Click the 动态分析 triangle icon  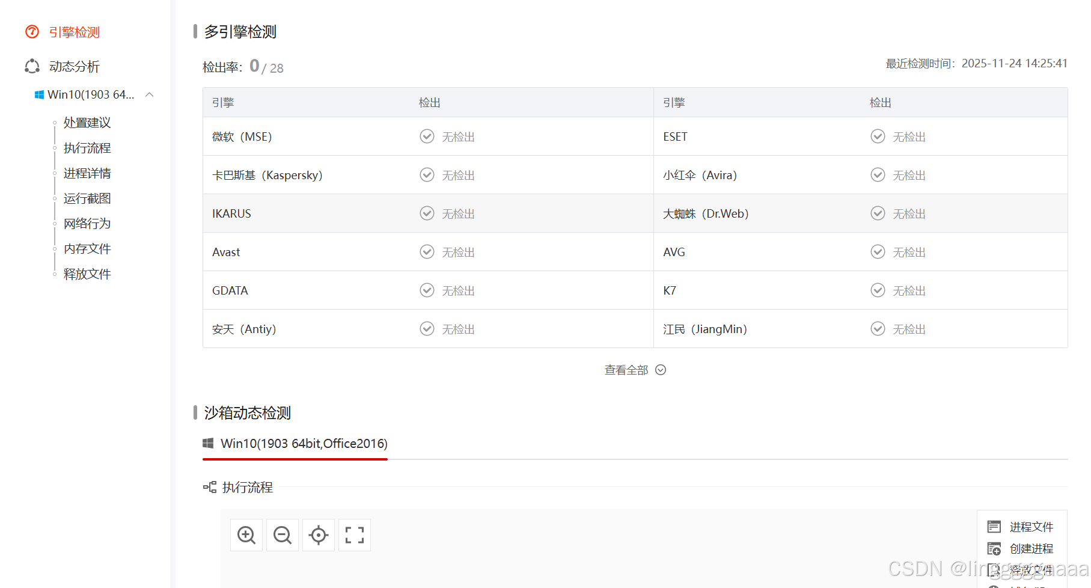(32, 66)
